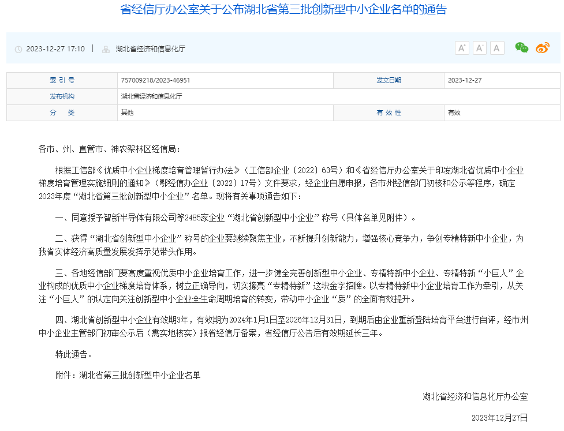Click the increase font size A+ icon
Image resolution: width=564 pixels, height=431 pixels.
click(x=462, y=48)
